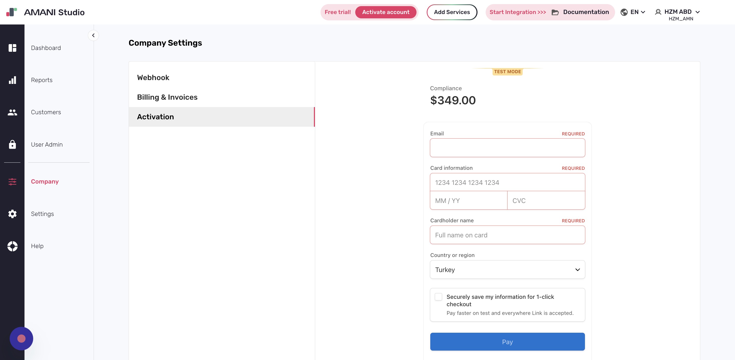
Task: Switch to the Webhook tab
Action: coord(153,78)
